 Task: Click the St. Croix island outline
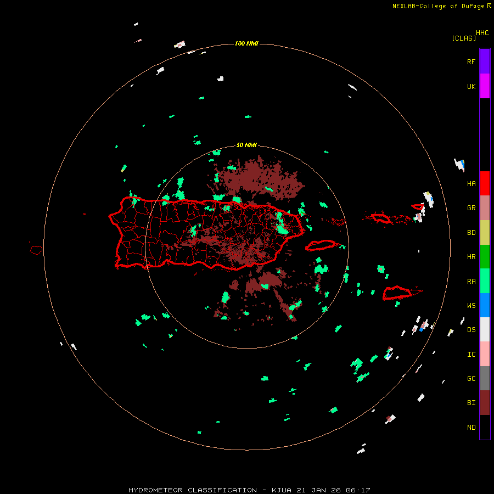pos(397,293)
